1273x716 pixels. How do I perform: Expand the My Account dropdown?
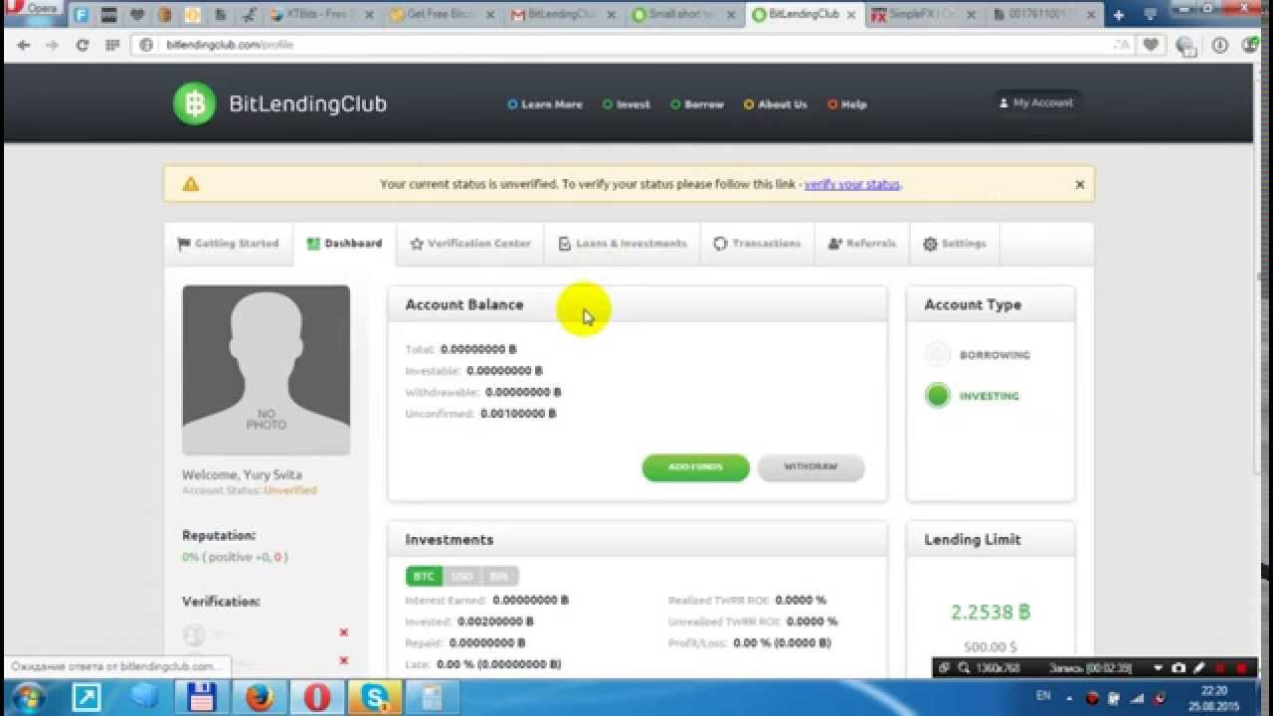tap(1036, 102)
